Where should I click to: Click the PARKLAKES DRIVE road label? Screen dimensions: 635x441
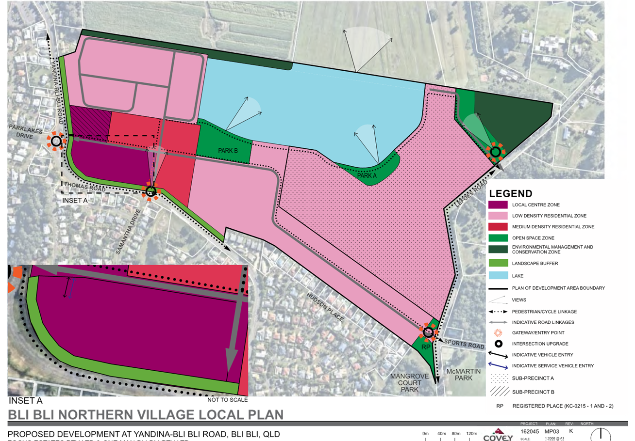[x=26, y=131]
